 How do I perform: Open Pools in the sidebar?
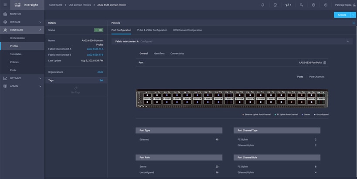click(x=13, y=70)
